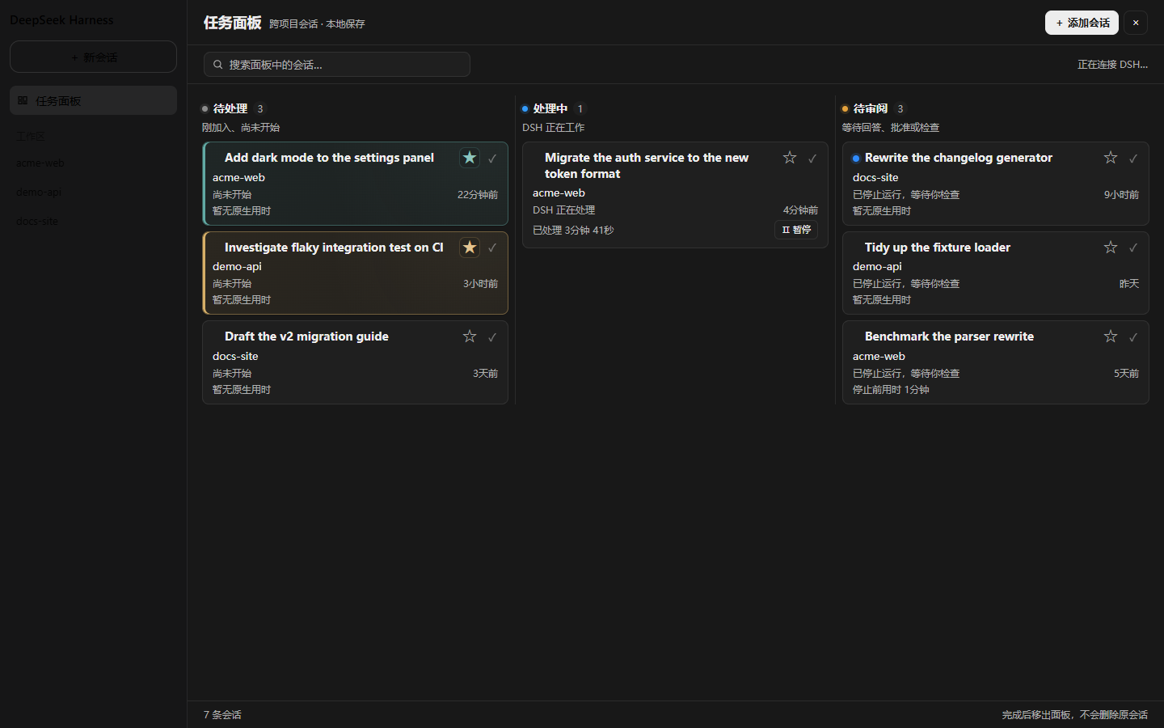Star the 'Tidy up the fixture loader' card
The image size is (1164, 728).
(1111, 248)
